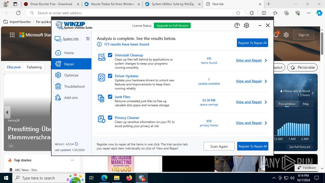
Task: Click the System Info monitor icon
Action: pyautogui.click(x=58, y=39)
